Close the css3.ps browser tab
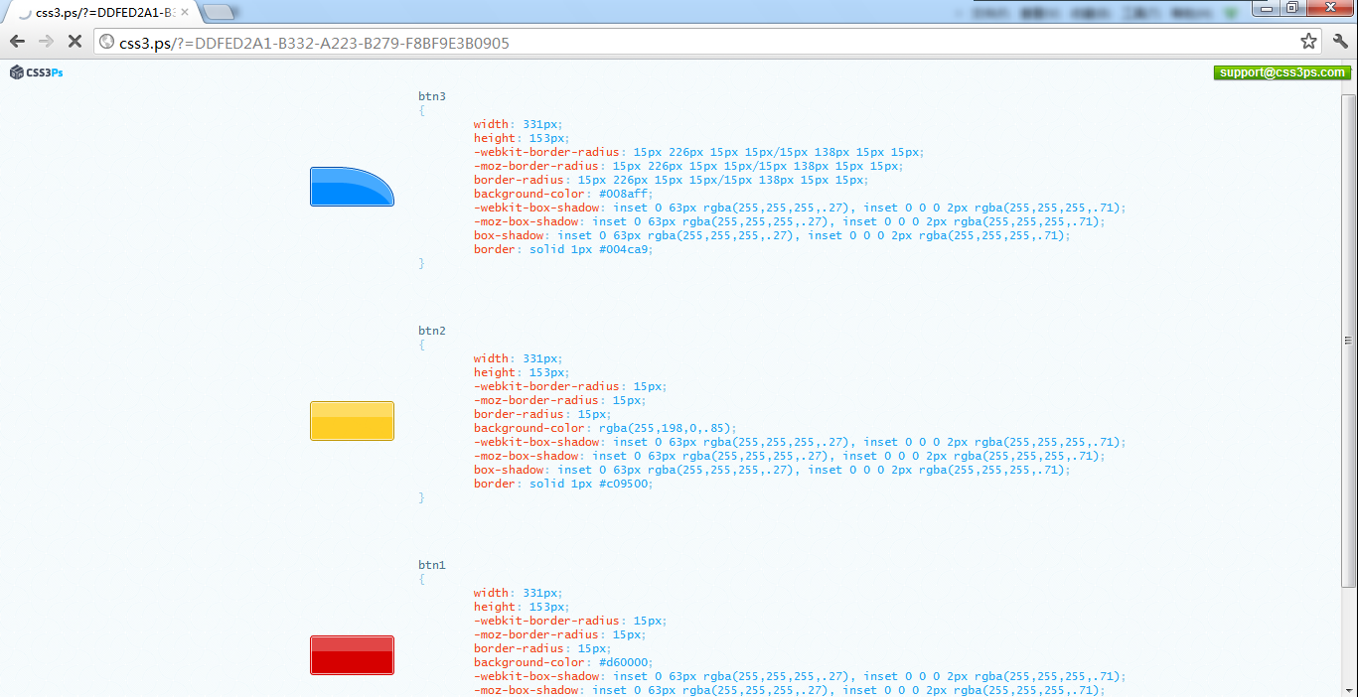 pyautogui.click(x=185, y=12)
